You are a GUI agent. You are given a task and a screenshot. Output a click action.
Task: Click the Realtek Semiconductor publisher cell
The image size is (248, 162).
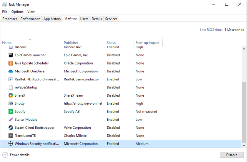coord(81,79)
